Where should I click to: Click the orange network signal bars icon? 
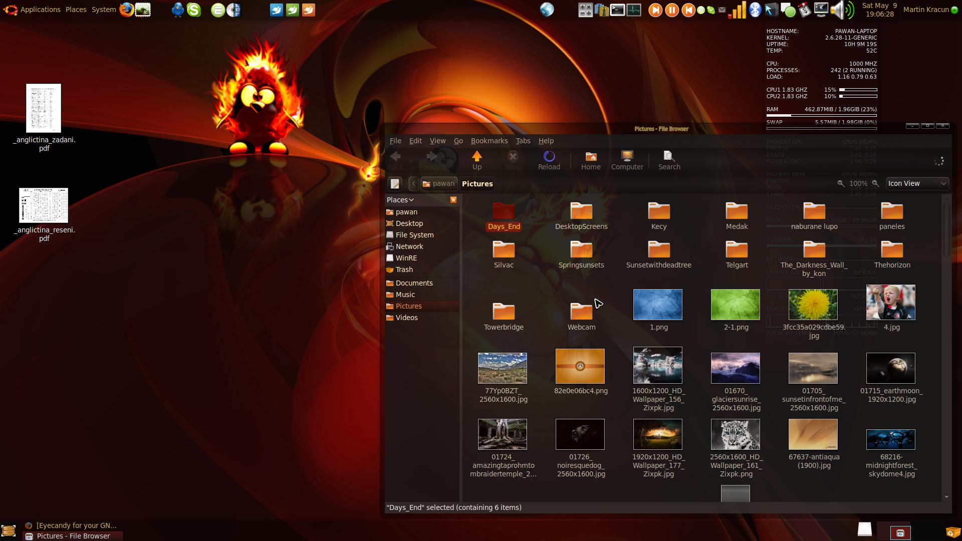[738, 10]
